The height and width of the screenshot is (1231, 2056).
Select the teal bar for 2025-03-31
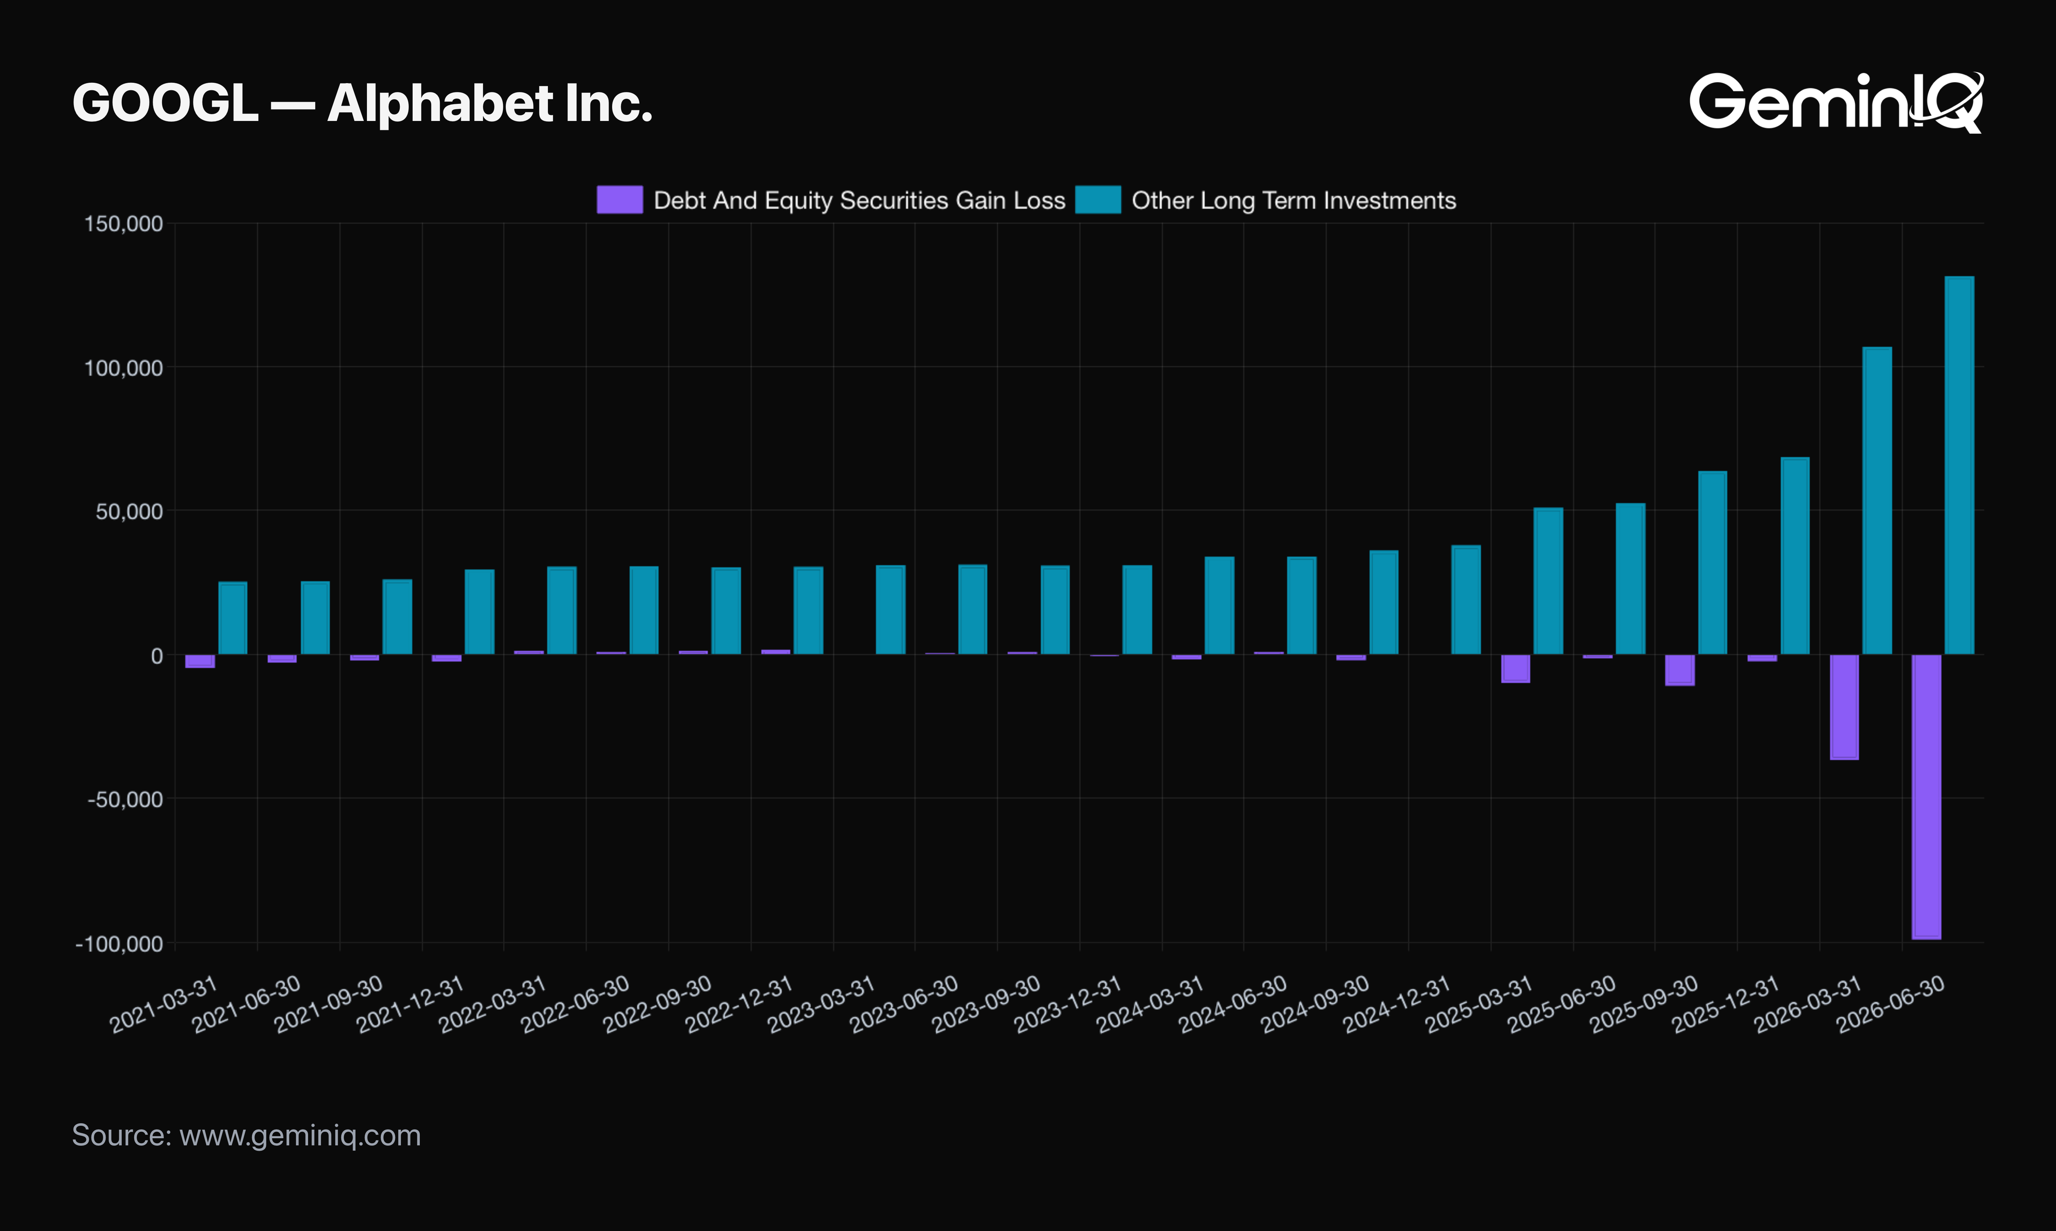(x=1548, y=581)
